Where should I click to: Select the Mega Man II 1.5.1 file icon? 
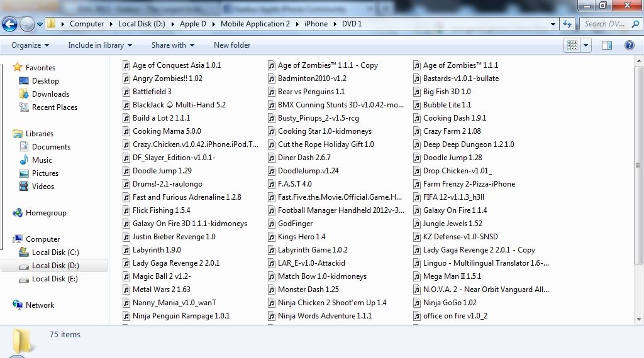click(x=417, y=276)
